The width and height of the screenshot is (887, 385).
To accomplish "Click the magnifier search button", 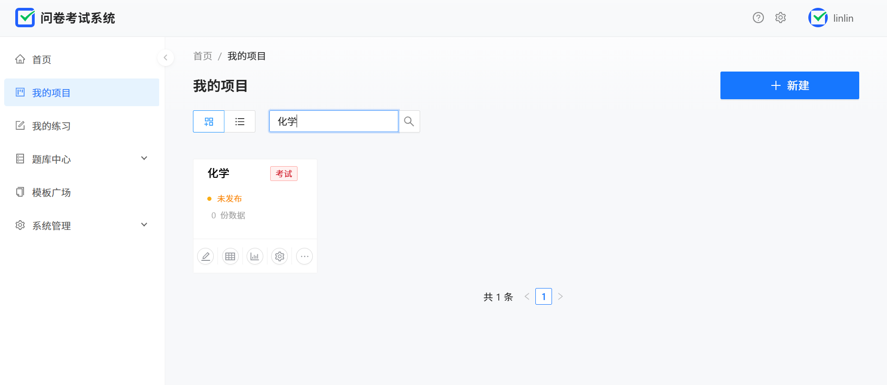I will pos(409,121).
